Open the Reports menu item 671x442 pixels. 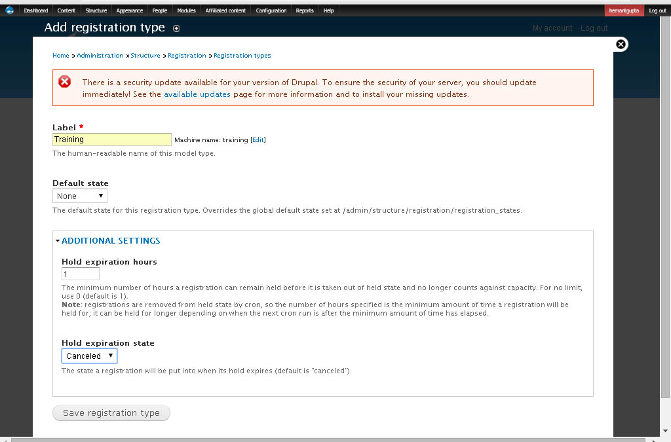(x=305, y=10)
